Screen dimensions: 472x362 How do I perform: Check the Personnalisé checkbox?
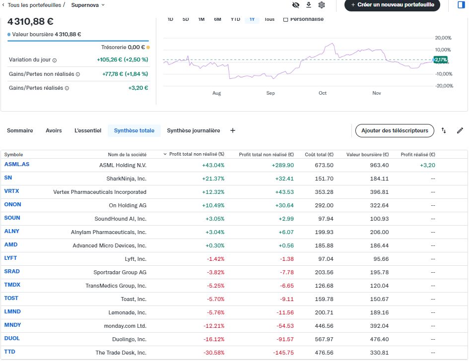pos(285,19)
